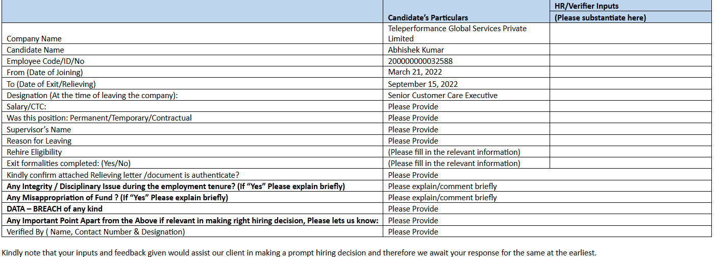Click 'Please Provide' next to Reason for Leaving

coord(413,141)
